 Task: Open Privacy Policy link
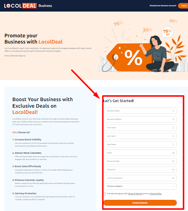(156, 194)
